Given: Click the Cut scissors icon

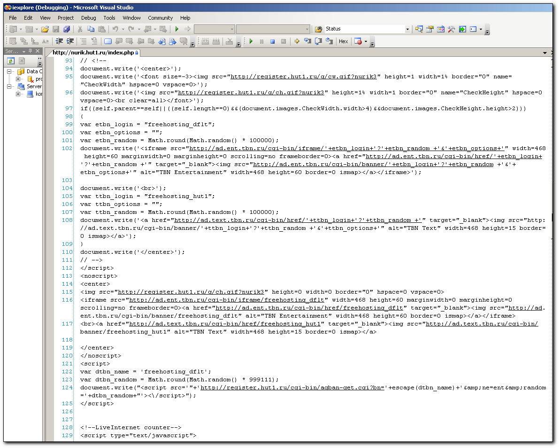Looking at the screenshot, I should click(80, 29).
